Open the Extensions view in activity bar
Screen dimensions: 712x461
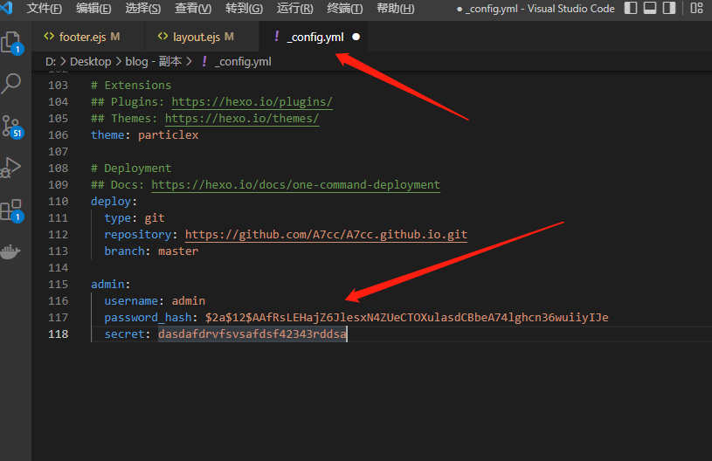[x=12, y=210]
